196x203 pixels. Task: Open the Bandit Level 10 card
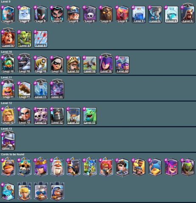57,65
